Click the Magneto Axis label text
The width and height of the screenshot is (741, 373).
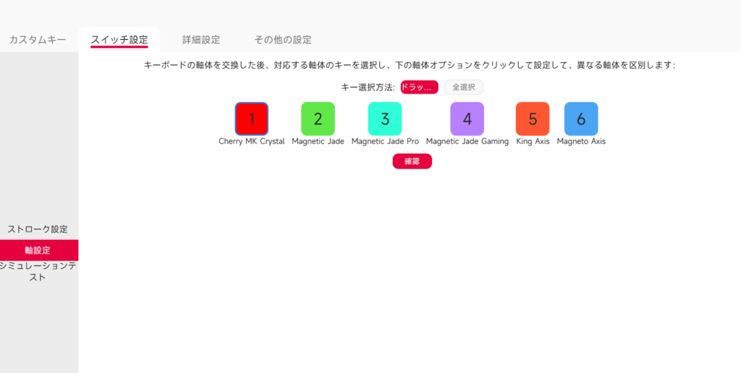pyautogui.click(x=581, y=142)
